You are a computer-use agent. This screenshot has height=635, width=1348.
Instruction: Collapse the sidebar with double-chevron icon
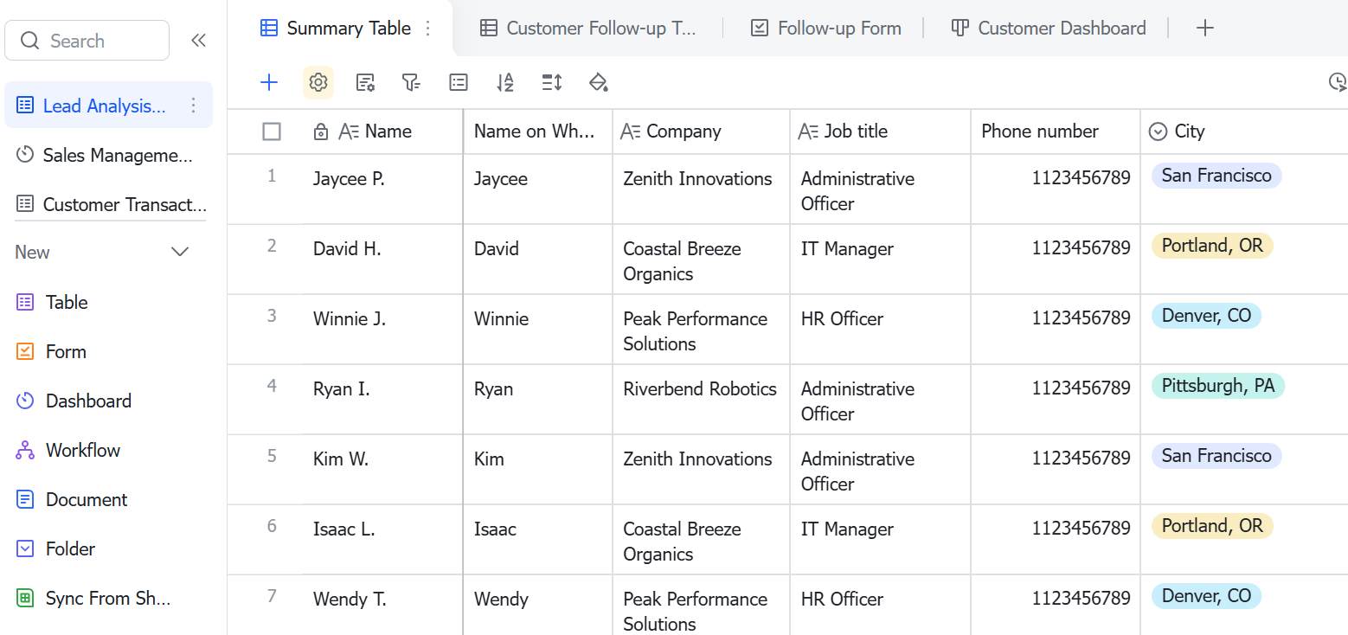coord(198,41)
